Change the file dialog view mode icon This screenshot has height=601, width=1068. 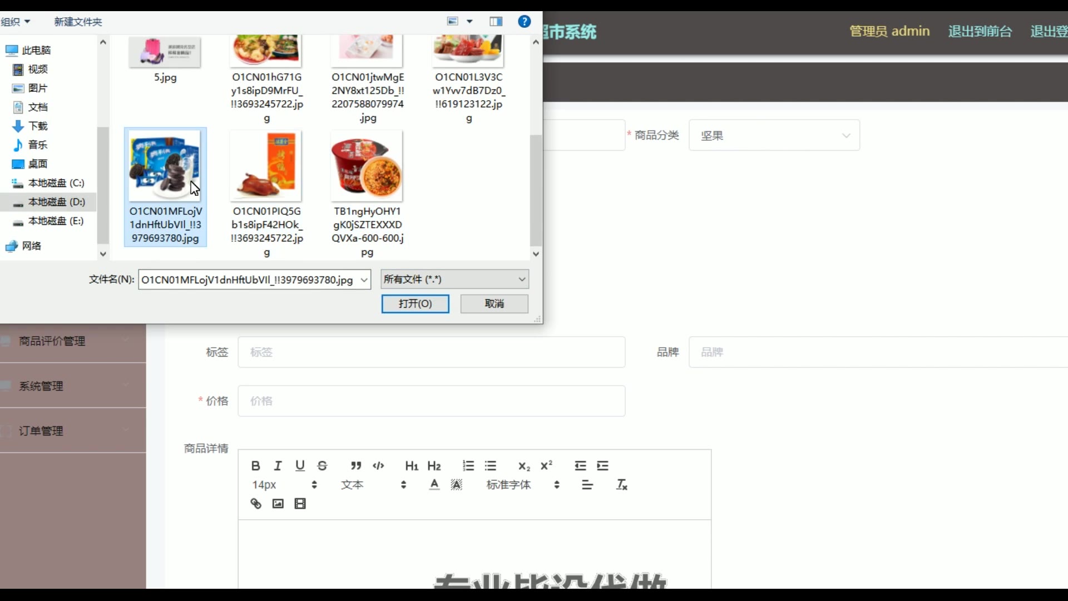pyautogui.click(x=453, y=22)
